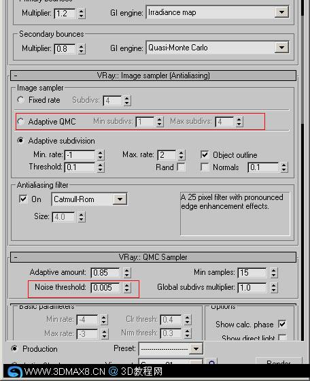
Task: Click the filter description text box
Action: (235, 214)
